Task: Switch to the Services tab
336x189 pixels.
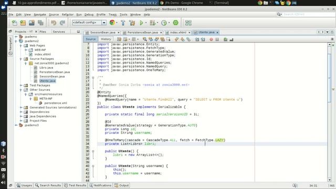Action: pyautogui.click(x=59, y=31)
